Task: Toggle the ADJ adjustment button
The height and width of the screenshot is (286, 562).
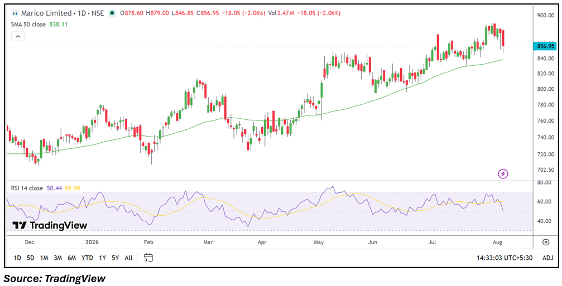Action: coord(547,258)
